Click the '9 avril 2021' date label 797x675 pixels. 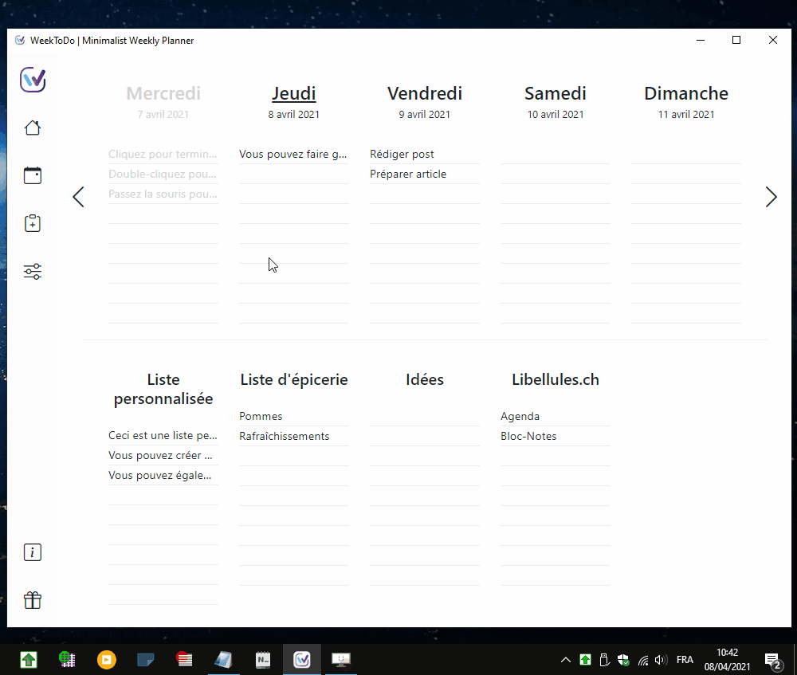(x=425, y=115)
